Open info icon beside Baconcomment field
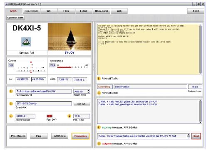The height and width of the screenshot is (151, 208). 11,91
